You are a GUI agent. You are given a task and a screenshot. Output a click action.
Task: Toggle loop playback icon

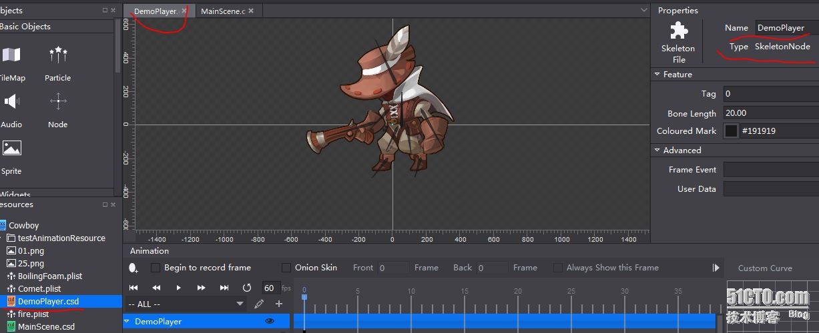[x=246, y=288]
